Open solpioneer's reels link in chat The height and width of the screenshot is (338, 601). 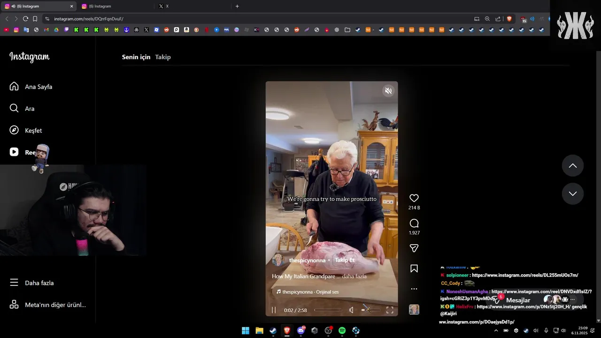[x=525, y=275]
